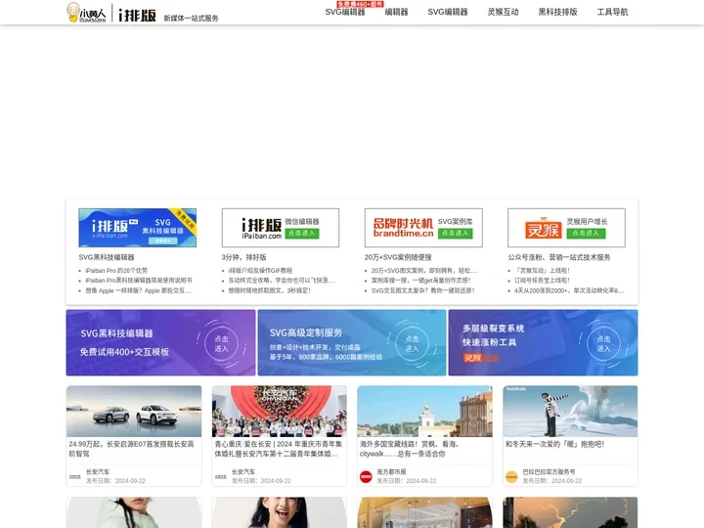Select 黑科技排版 in the top navigation
This screenshot has width=704, height=528.
(557, 12)
